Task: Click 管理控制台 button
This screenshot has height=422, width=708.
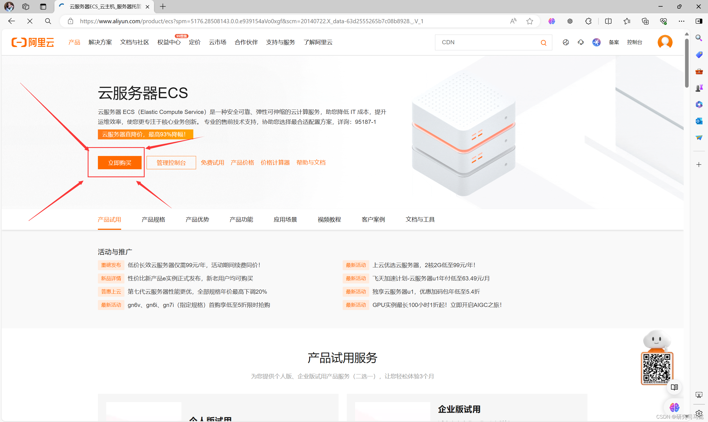Action: pos(171,163)
